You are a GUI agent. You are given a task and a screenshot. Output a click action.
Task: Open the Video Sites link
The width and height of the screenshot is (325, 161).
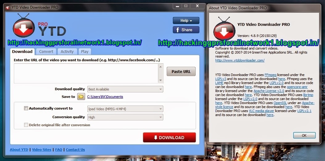click(42, 150)
